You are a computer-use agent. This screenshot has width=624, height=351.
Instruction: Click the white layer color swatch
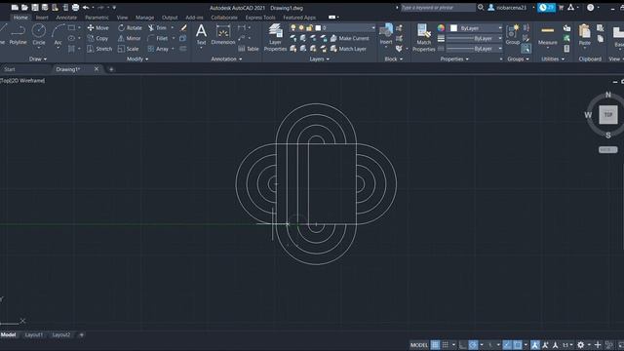coord(318,28)
